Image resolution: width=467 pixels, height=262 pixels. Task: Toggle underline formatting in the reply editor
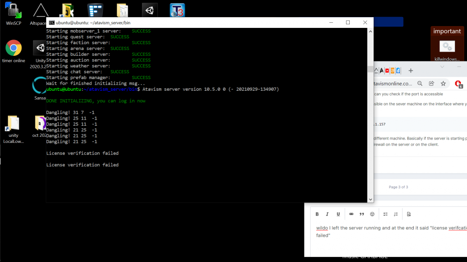[x=338, y=214]
